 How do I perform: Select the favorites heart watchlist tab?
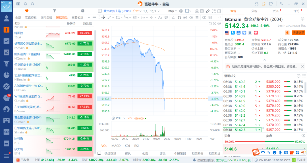click(x=27, y=11)
